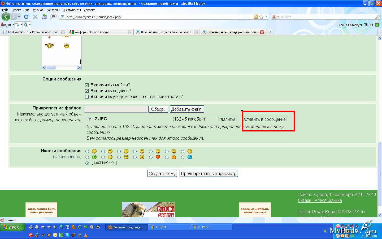Open the spell-check icon's dropdown arrow
The image size is (382, 239).
(21, 25)
